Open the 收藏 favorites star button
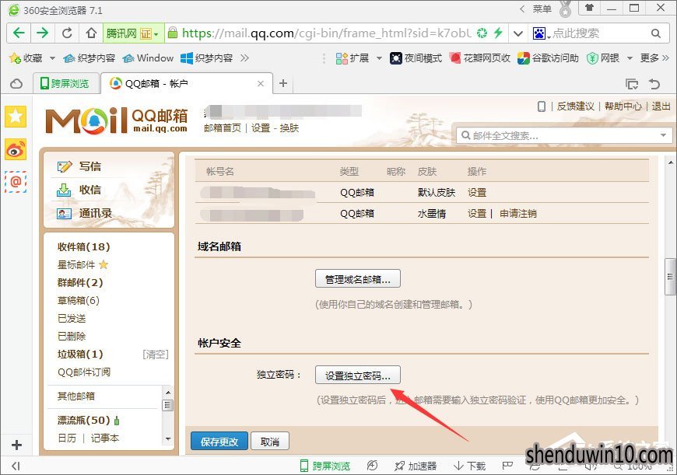This screenshot has width=677, height=475. [x=26, y=58]
